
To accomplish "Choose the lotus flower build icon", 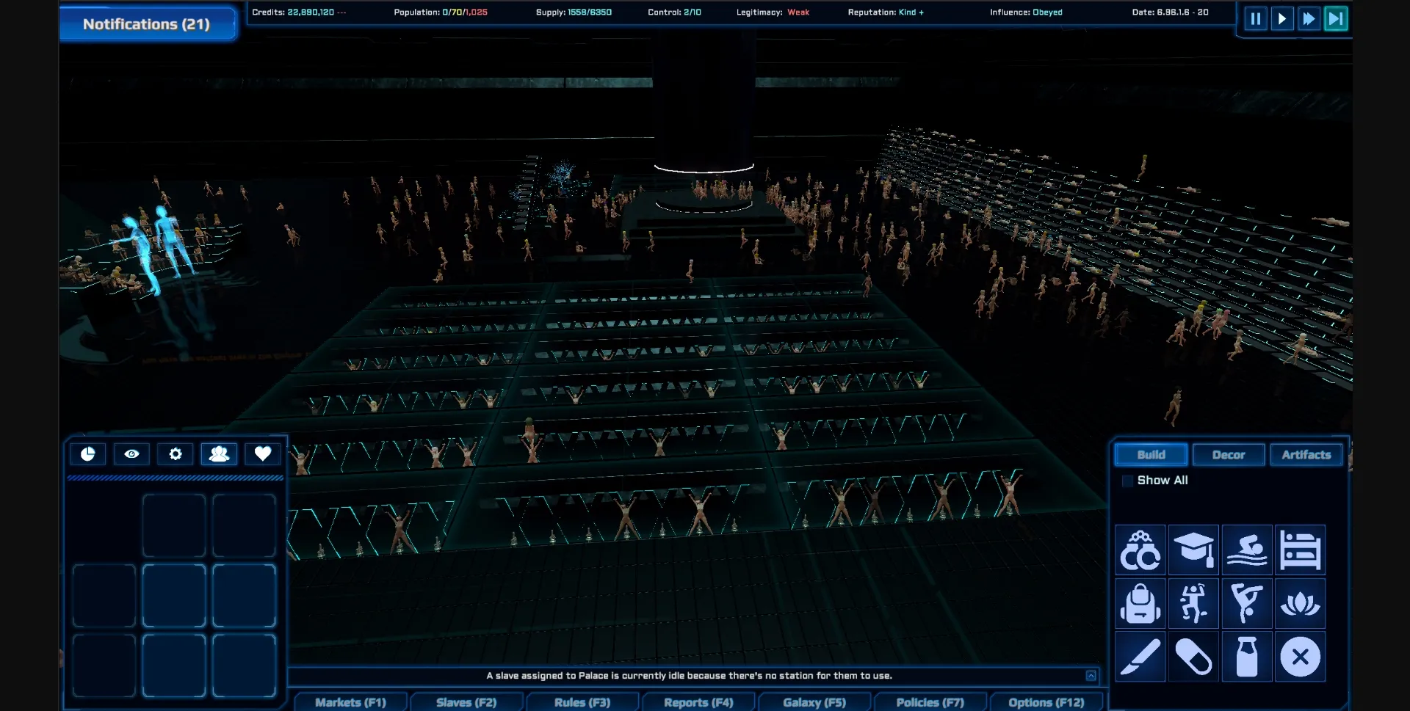I will tap(1300, 604).
